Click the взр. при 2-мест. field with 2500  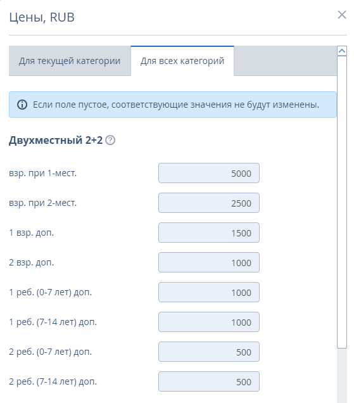209,203
